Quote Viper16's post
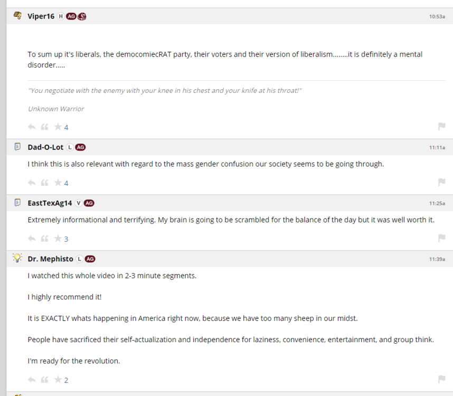453x396 pixels. tap(45, 127)
